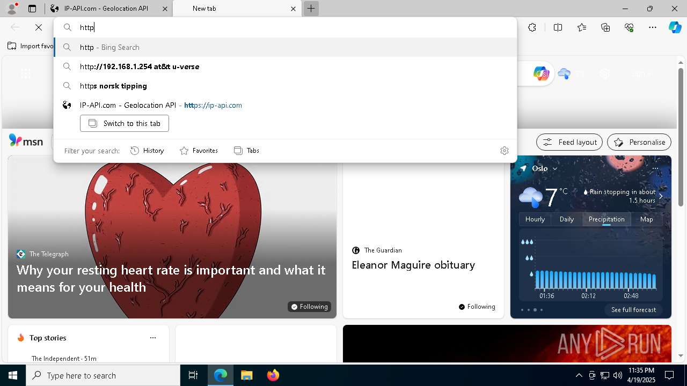
Task: Click Import favorites bookmark item
Action: tap(31, 46)
